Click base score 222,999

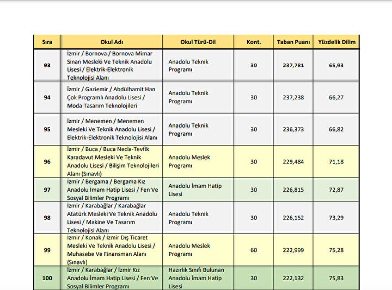tap(293, 250)
